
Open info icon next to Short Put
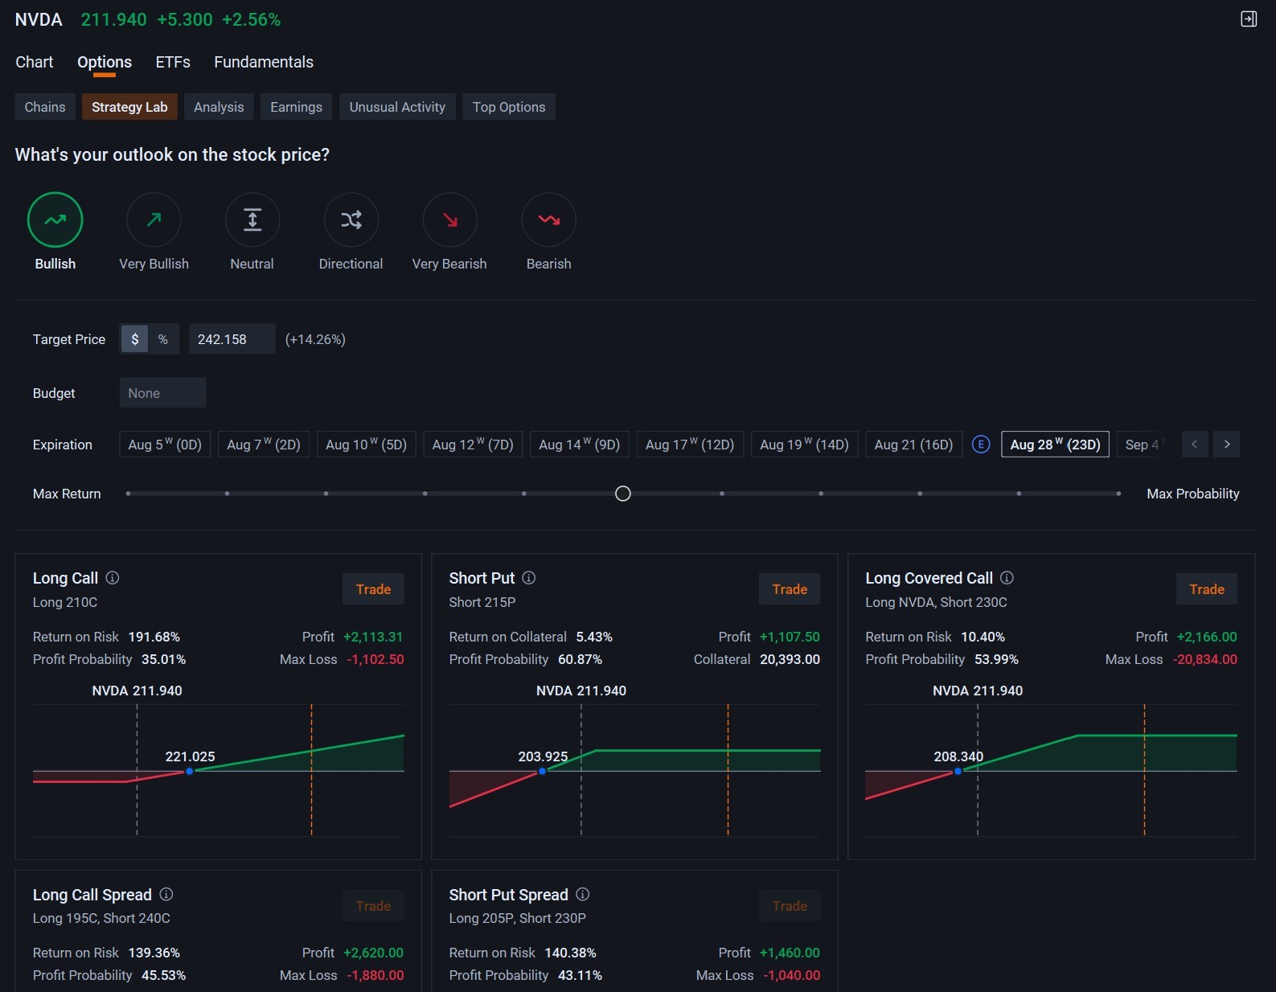pos(529,577)
